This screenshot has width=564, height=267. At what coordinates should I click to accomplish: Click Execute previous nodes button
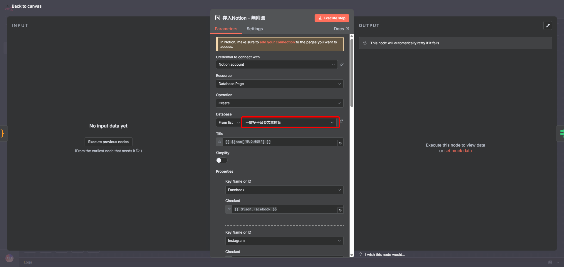pyautogui.click(x=108, y=142)
